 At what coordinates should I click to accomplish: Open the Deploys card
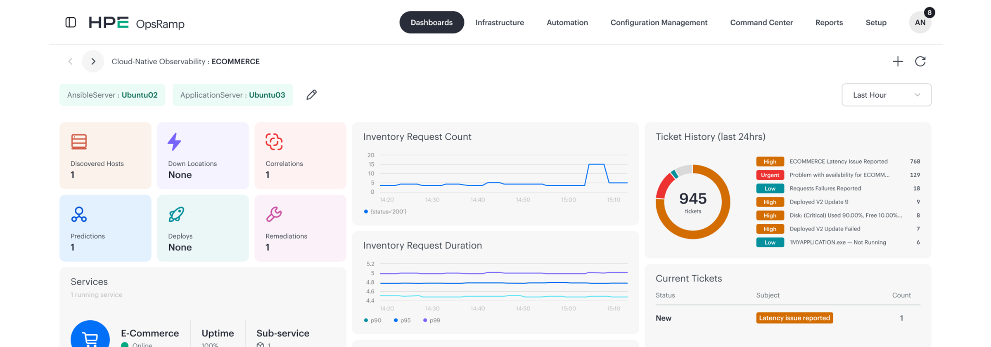pyautogui.click(x=203, y=228)
